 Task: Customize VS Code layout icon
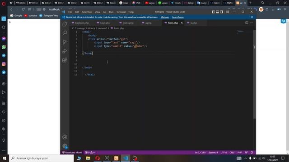[x=228, y=12]
